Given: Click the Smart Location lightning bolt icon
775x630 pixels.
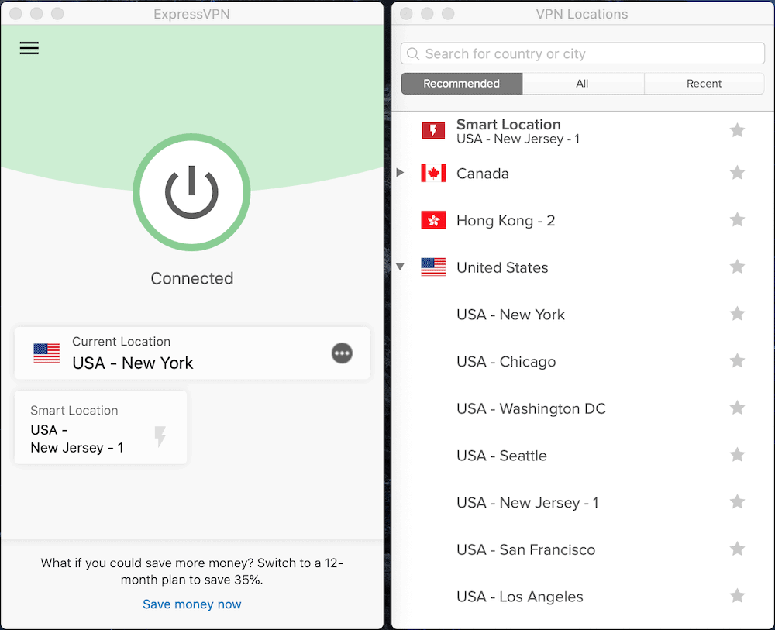Looking at the screenshot, I should click(x=160, y=437).
